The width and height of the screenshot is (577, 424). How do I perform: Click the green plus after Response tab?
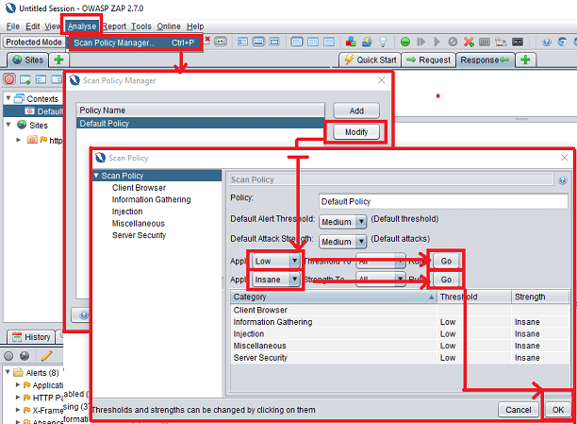click(x=525, y=59)
